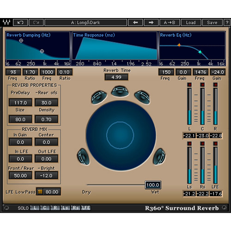This screenshot has width=231, height=231.
Task: Click the PreDelay 117.0 value box
Action: pyautogui.click(x=20, y=103)
